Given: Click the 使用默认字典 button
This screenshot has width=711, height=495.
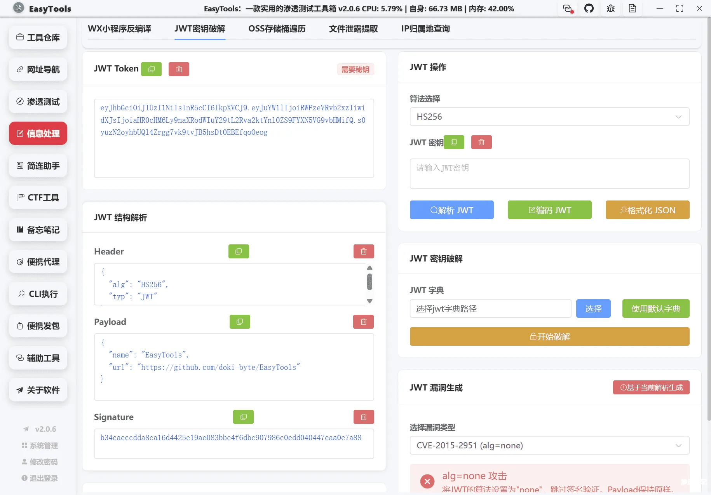Looking at the screenshot, I should point(655,309).
